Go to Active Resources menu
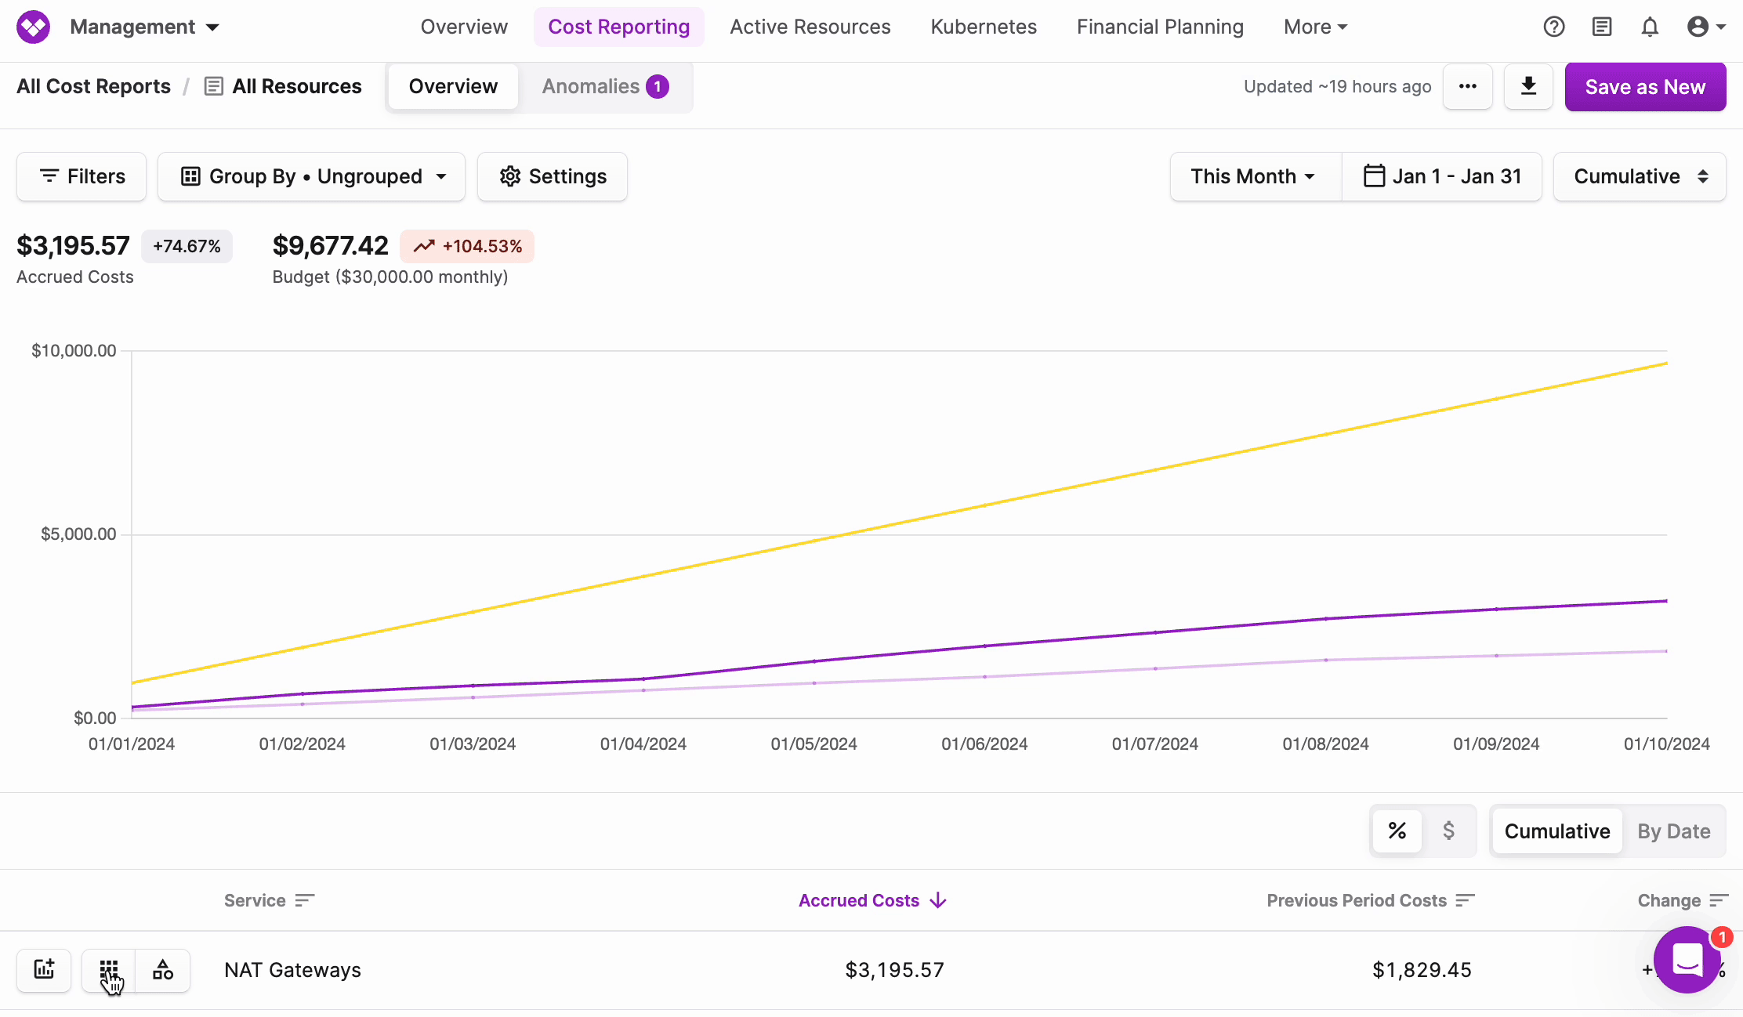The width and height of the screenshot is (1743, 1017). [810, 27]
